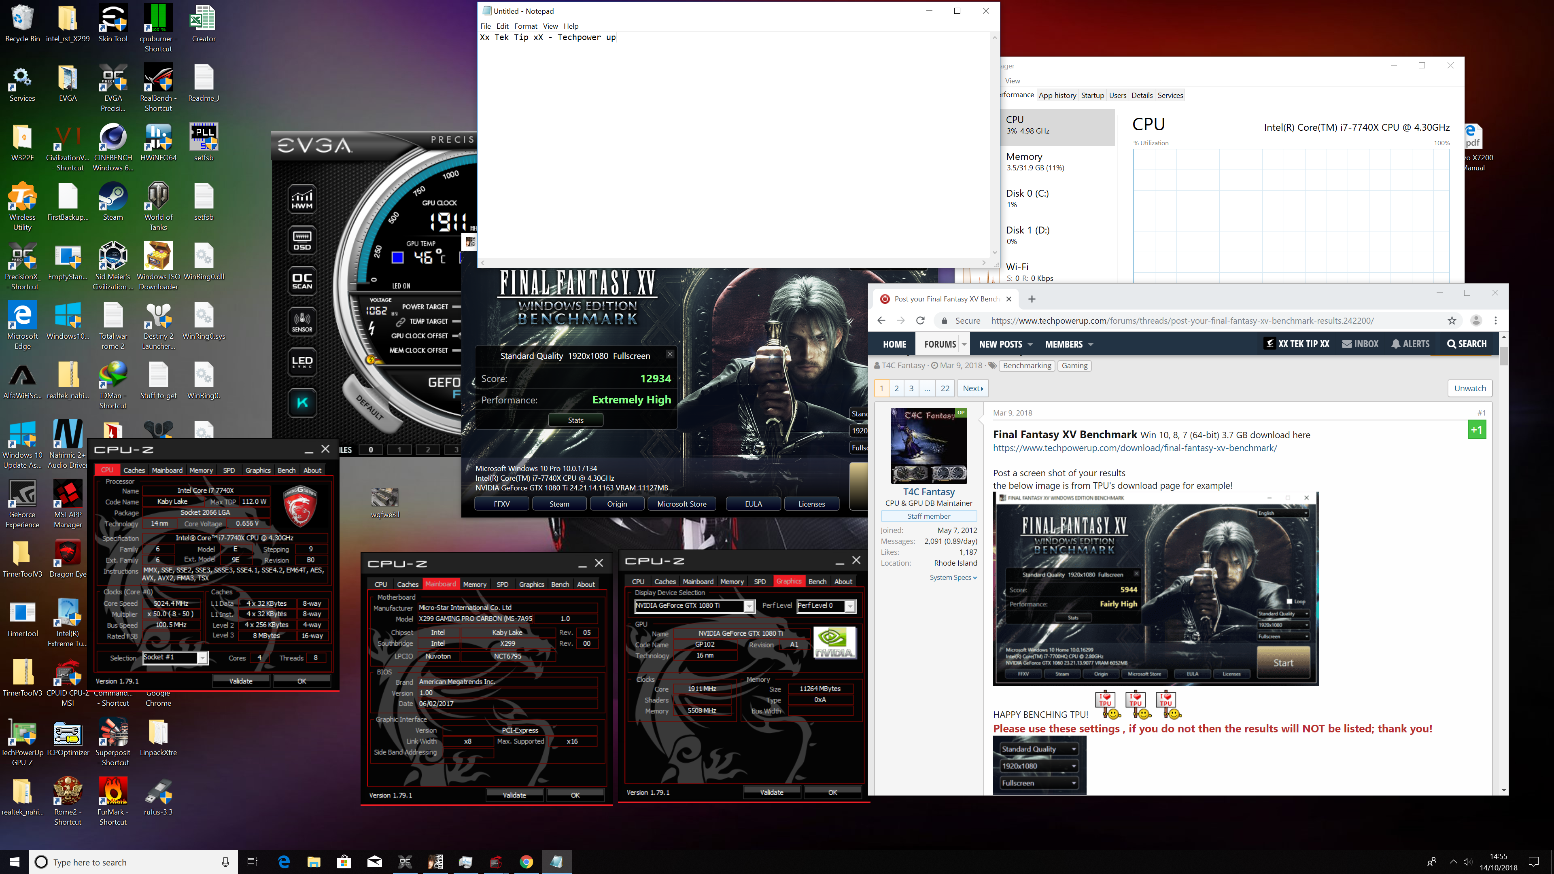
Task: Toggle the link icon beside Temp Target
Action: pos(401,322)
